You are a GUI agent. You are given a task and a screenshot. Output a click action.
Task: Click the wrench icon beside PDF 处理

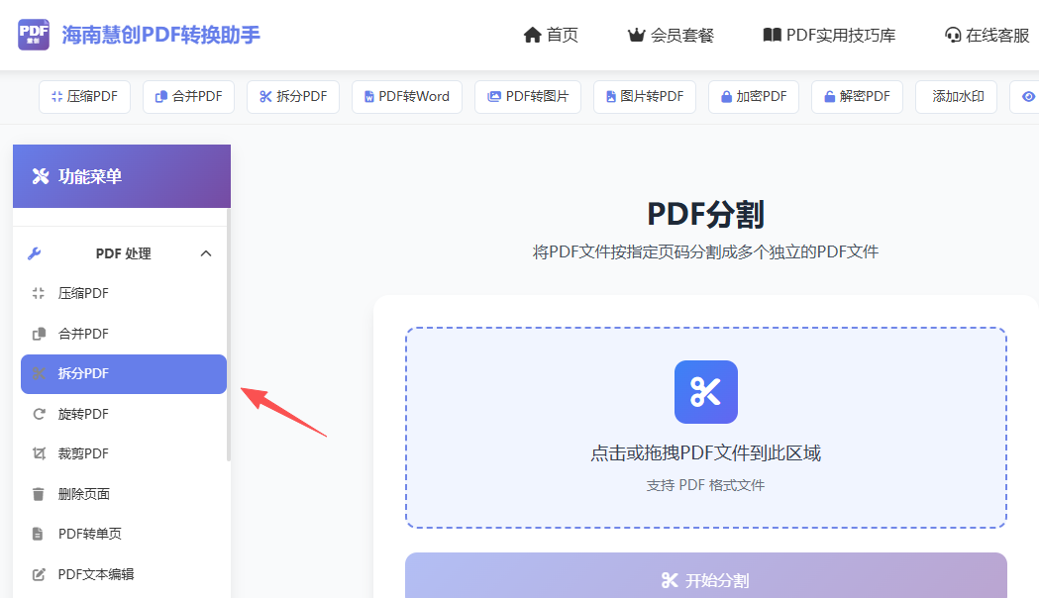click(35, 253)
